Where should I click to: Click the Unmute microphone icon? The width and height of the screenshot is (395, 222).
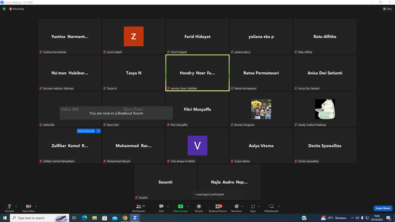(x=9, y=207)
